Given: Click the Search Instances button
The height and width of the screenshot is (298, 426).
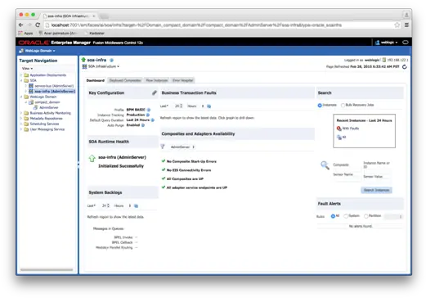Looking at the screenshot, I should pos(376,190).
